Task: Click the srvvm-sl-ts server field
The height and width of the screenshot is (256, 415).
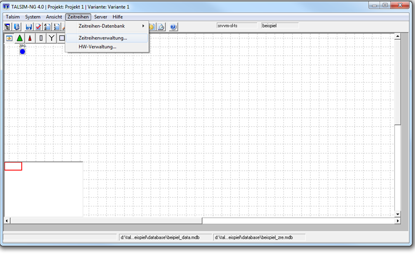Action: coord(237,25)
